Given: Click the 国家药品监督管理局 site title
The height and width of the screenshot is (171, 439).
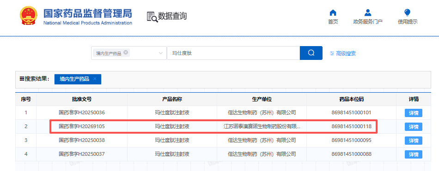Looking at the screenshot, I should (x=87, y=14).
